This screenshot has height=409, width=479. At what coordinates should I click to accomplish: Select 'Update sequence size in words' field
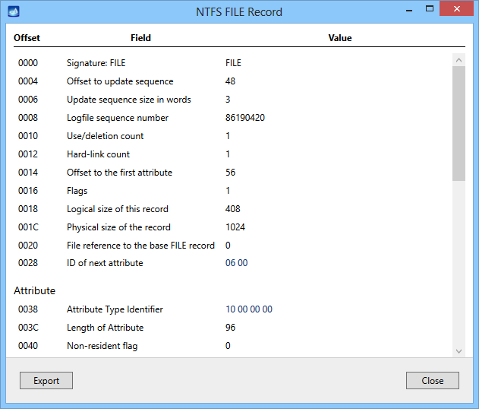pyautogui.click(x=129, y=100)
